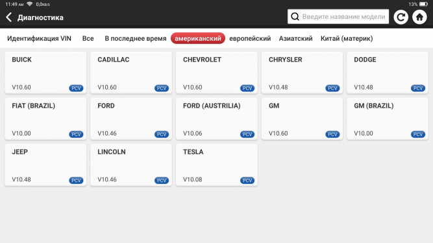Screen dimensions: 433x243
Task: Click the Диагностика page title
Action: pyautogui.click(x=40, y=17)
